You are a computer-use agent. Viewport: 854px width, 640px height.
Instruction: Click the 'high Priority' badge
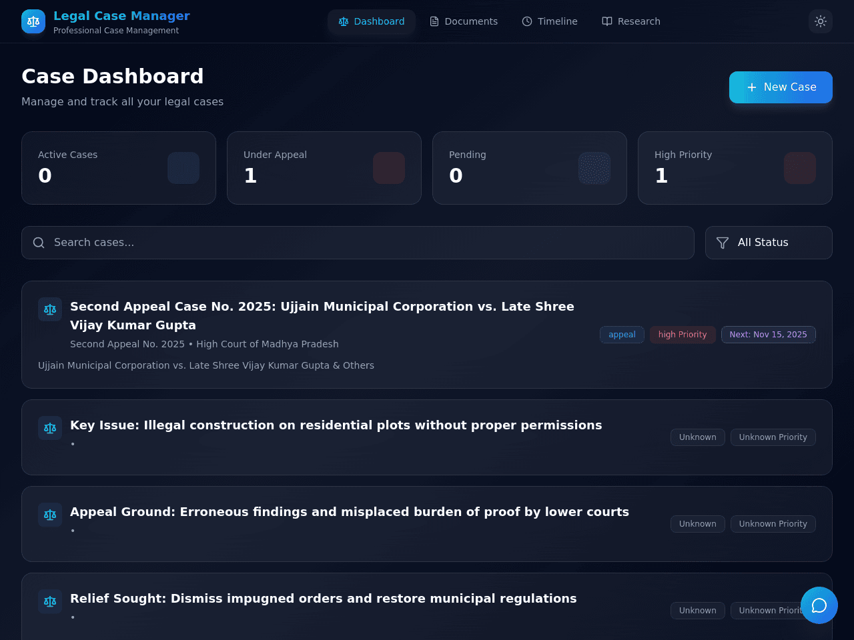683,335
